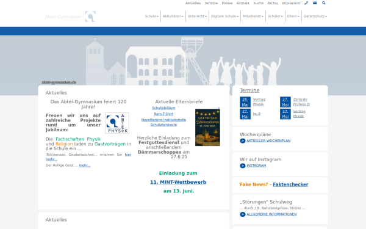The image size is (366, 229).
Task: Expand the Unterricht dropdown menu
Action: (x=197, y=16)
